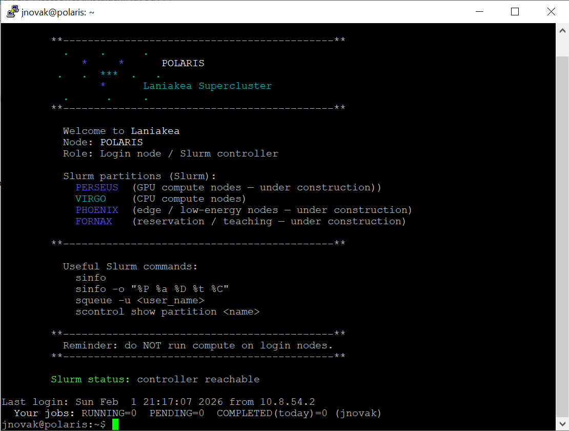Close the jnovak@polaris terminal window
The height and width of the screenshot is (431, 569).
551,12
